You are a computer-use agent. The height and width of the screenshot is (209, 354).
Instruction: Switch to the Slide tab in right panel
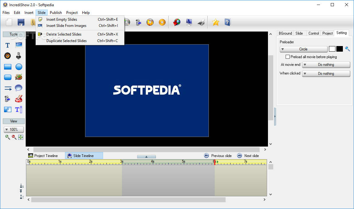(x=299, y=33)
